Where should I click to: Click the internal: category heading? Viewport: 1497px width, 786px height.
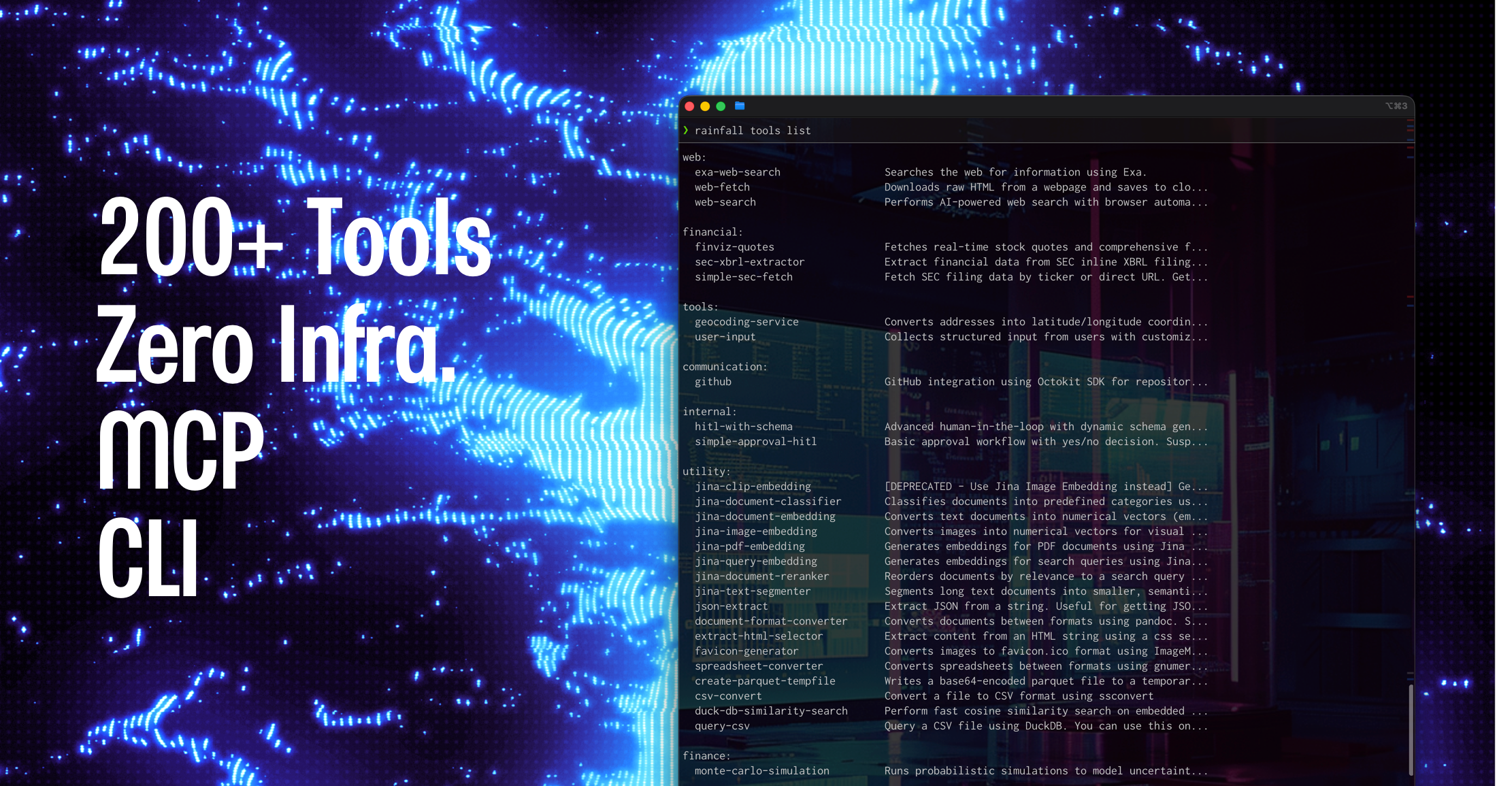pos(710,411)
